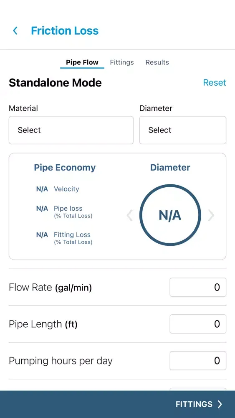
Task: Open the Material select dropdown
Action: 71,130
